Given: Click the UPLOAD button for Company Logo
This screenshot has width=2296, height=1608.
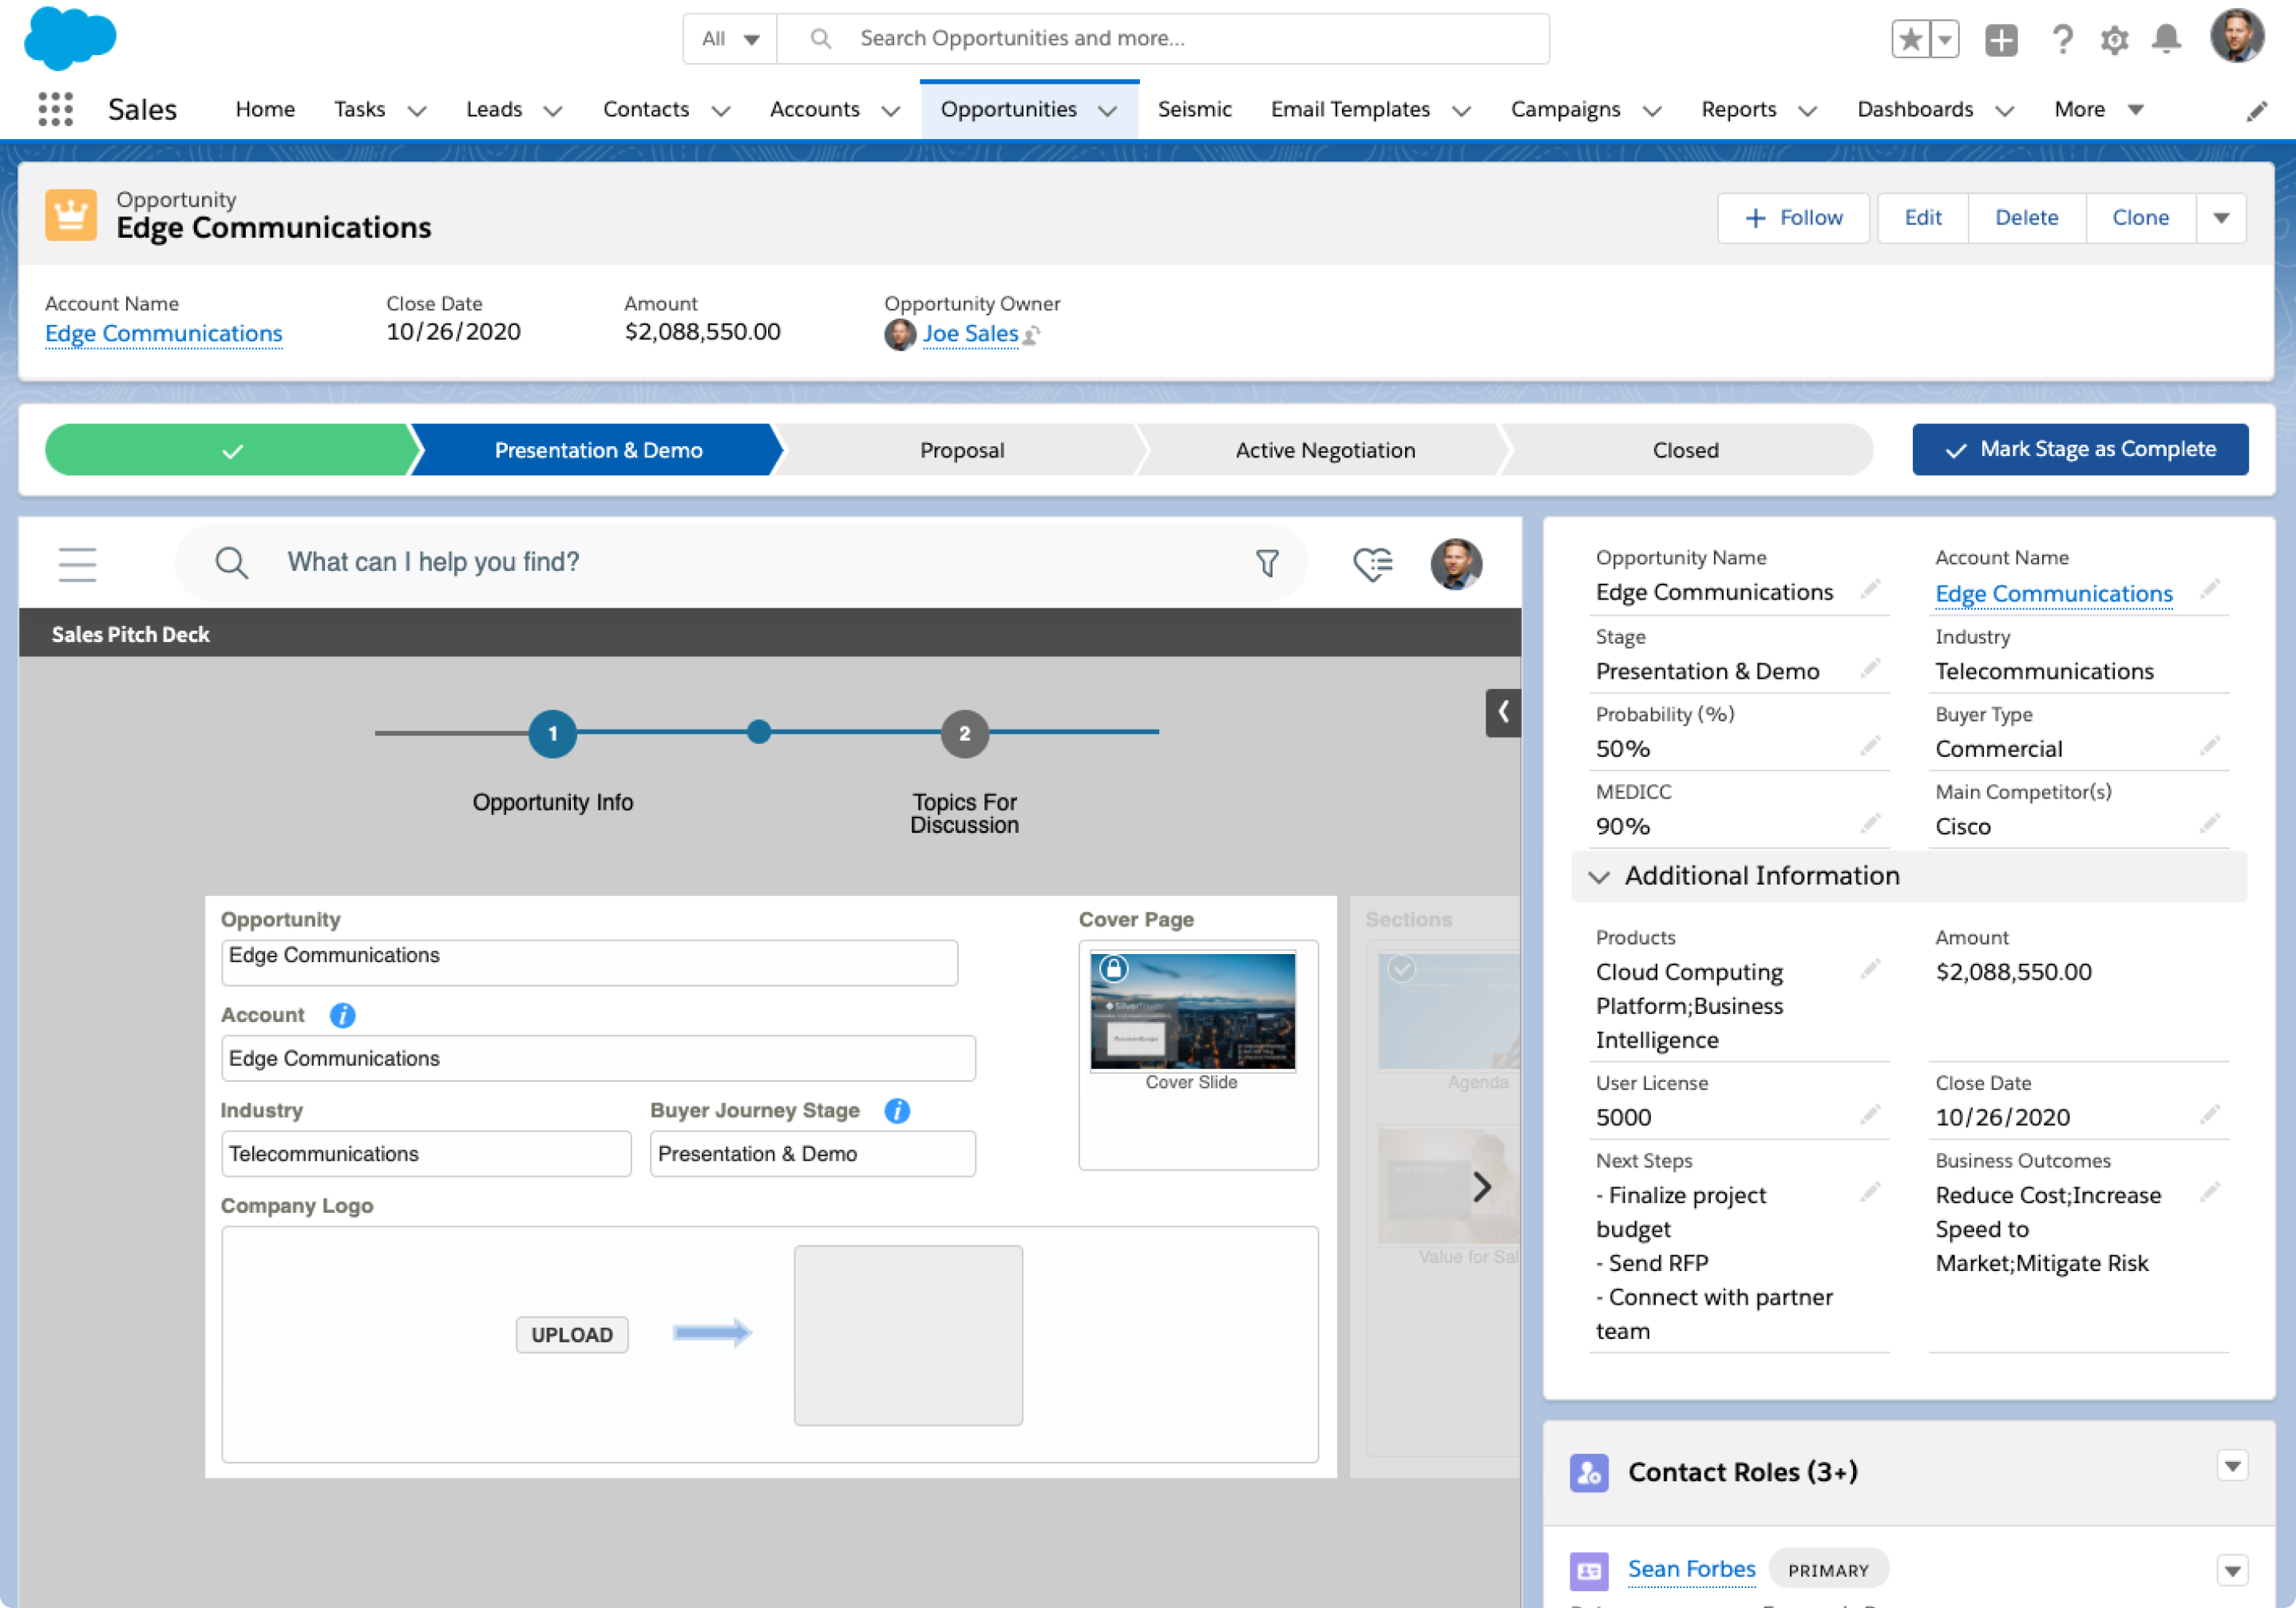Looking at the screenshot, I should click(571, 1334).
